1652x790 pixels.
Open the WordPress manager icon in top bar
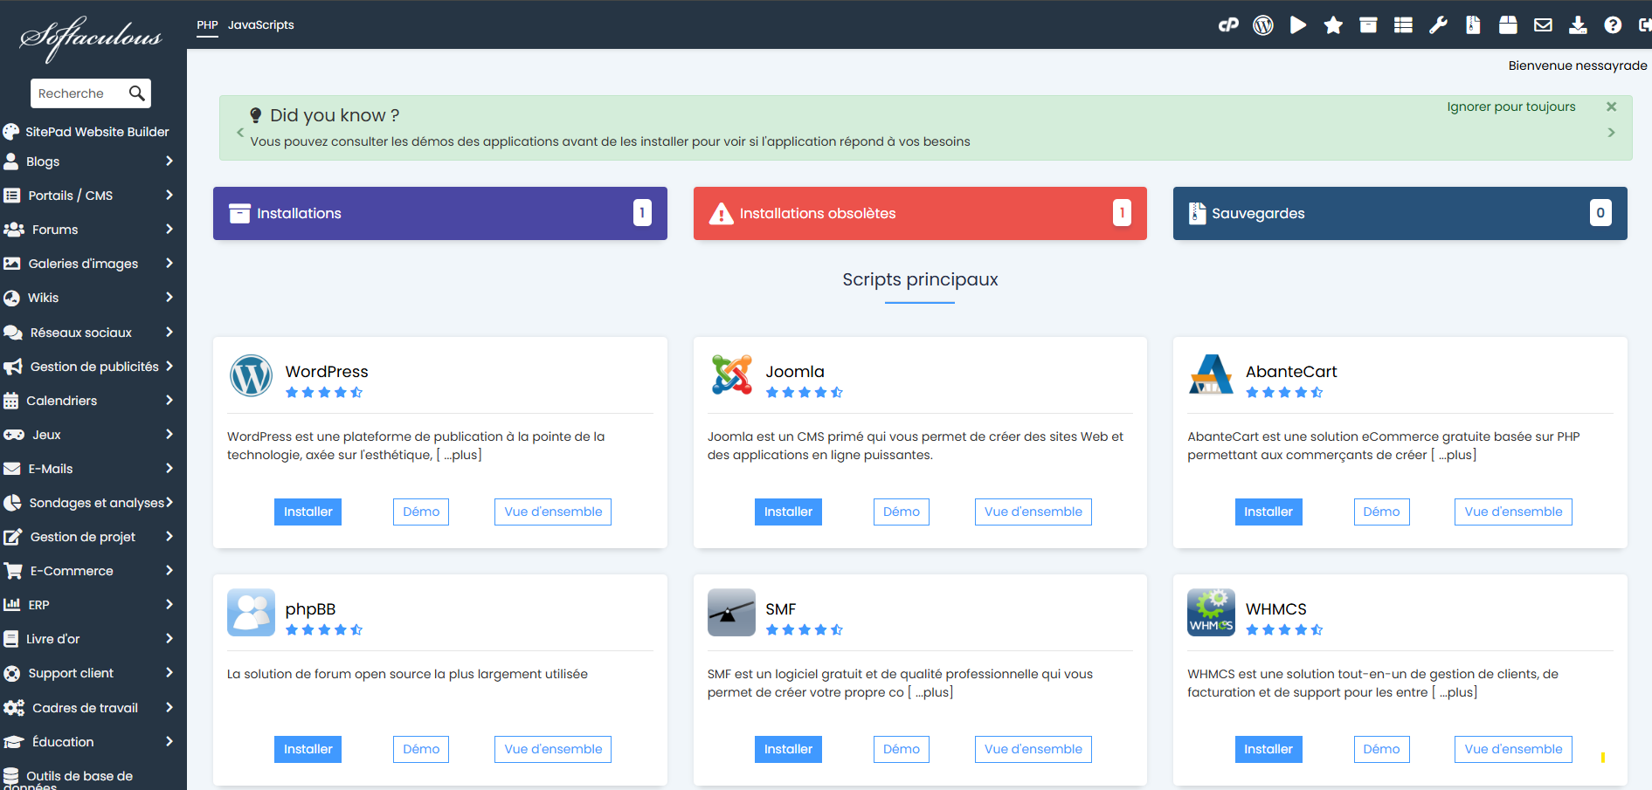(1263, 25)
